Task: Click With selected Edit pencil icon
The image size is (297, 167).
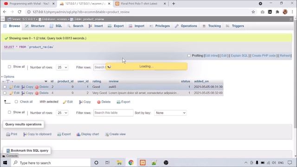Action: (x=65, y=102)
